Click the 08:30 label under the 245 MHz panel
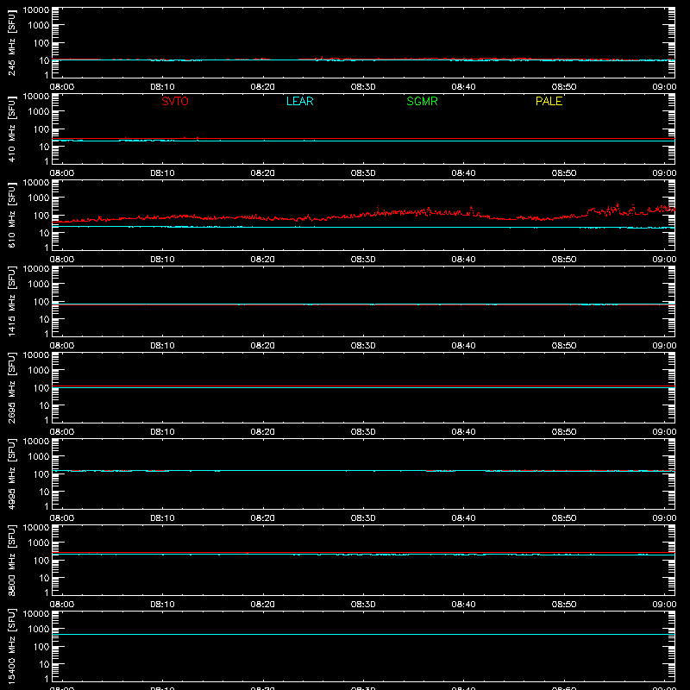690x690 pixels. pos(363,87)
